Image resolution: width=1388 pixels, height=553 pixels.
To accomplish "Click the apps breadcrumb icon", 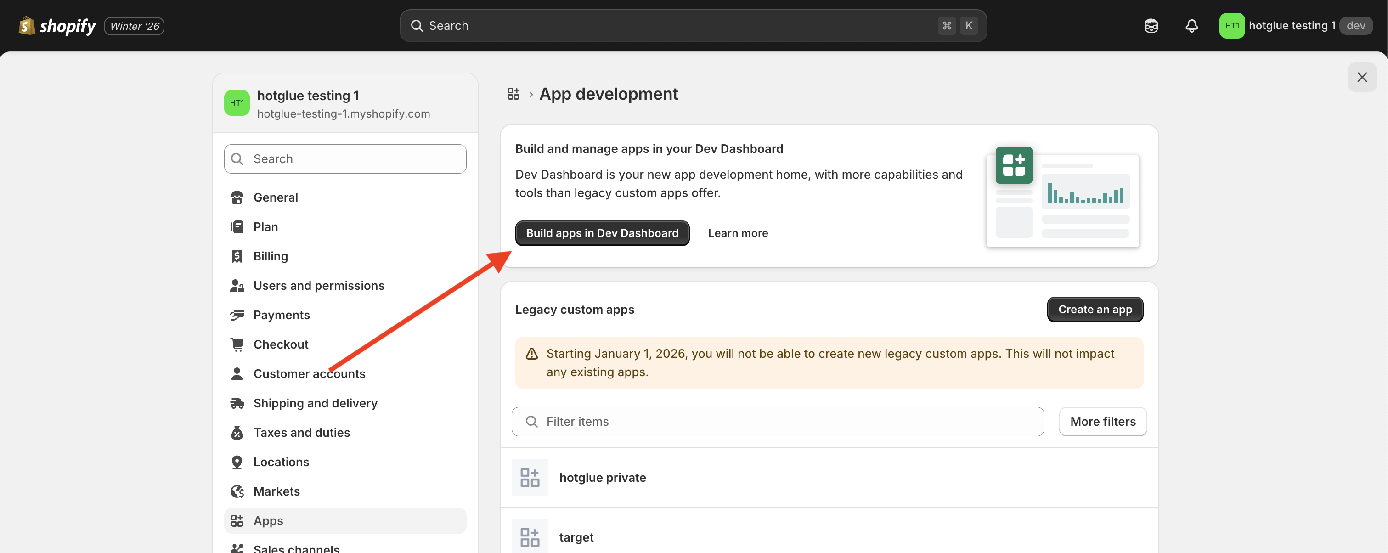I will pyautogui.click(x=513, y=94).
